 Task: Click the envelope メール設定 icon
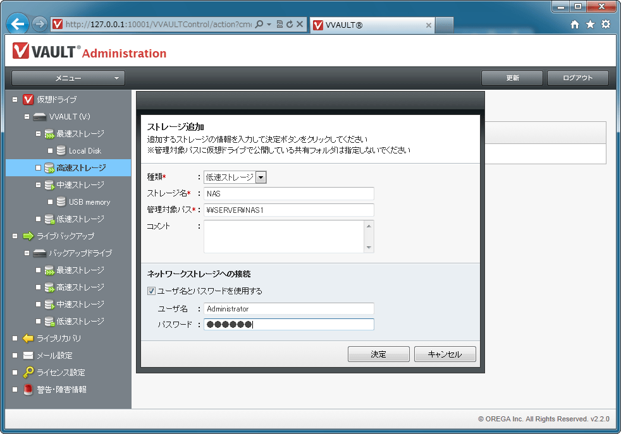click(x=28, y=355)
